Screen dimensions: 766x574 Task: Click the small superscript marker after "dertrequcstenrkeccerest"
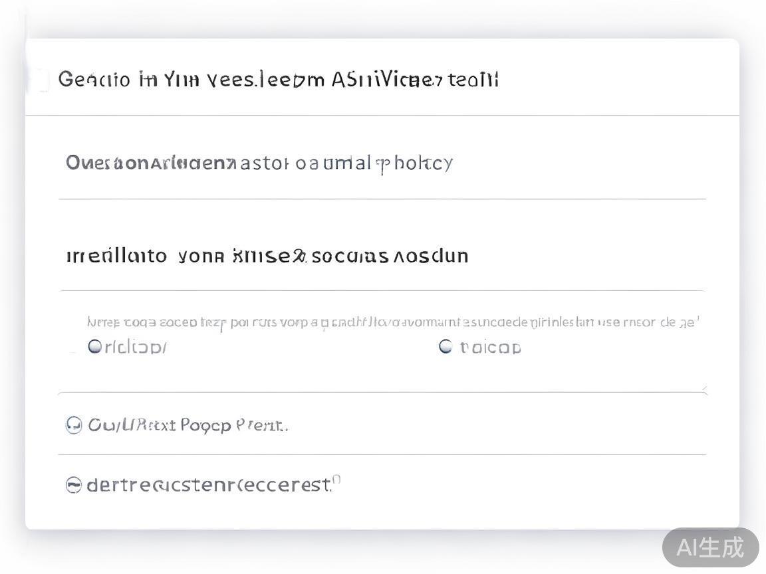point(336,479)
